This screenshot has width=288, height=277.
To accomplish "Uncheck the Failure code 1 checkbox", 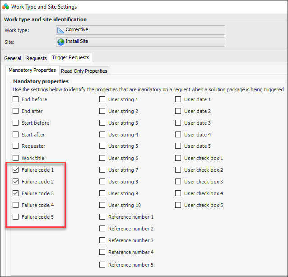I will (16, 170).
